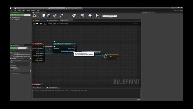Click the Other Comp output pin

(43, 54)
